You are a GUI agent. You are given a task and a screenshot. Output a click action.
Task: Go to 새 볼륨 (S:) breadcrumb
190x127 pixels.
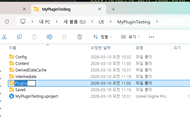(x=75, y=22)
